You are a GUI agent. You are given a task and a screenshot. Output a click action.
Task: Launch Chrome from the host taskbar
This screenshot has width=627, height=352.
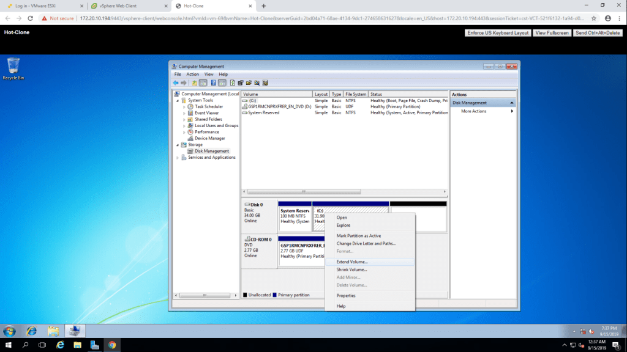click(112, 345)
